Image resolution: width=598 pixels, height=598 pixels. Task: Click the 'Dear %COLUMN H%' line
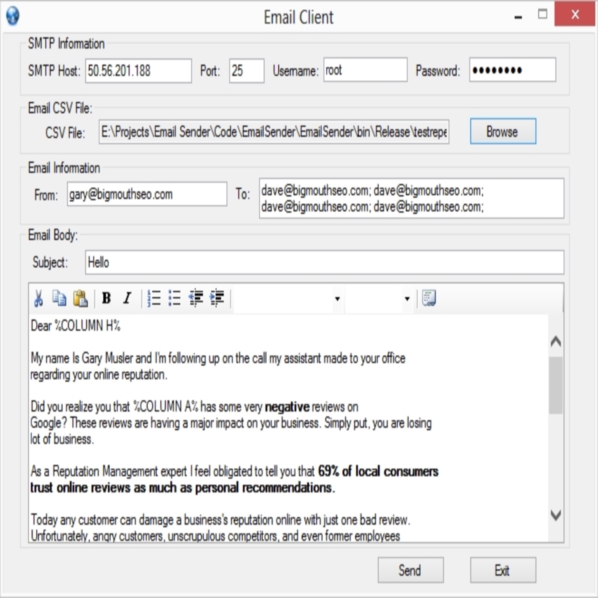[75, 326]
